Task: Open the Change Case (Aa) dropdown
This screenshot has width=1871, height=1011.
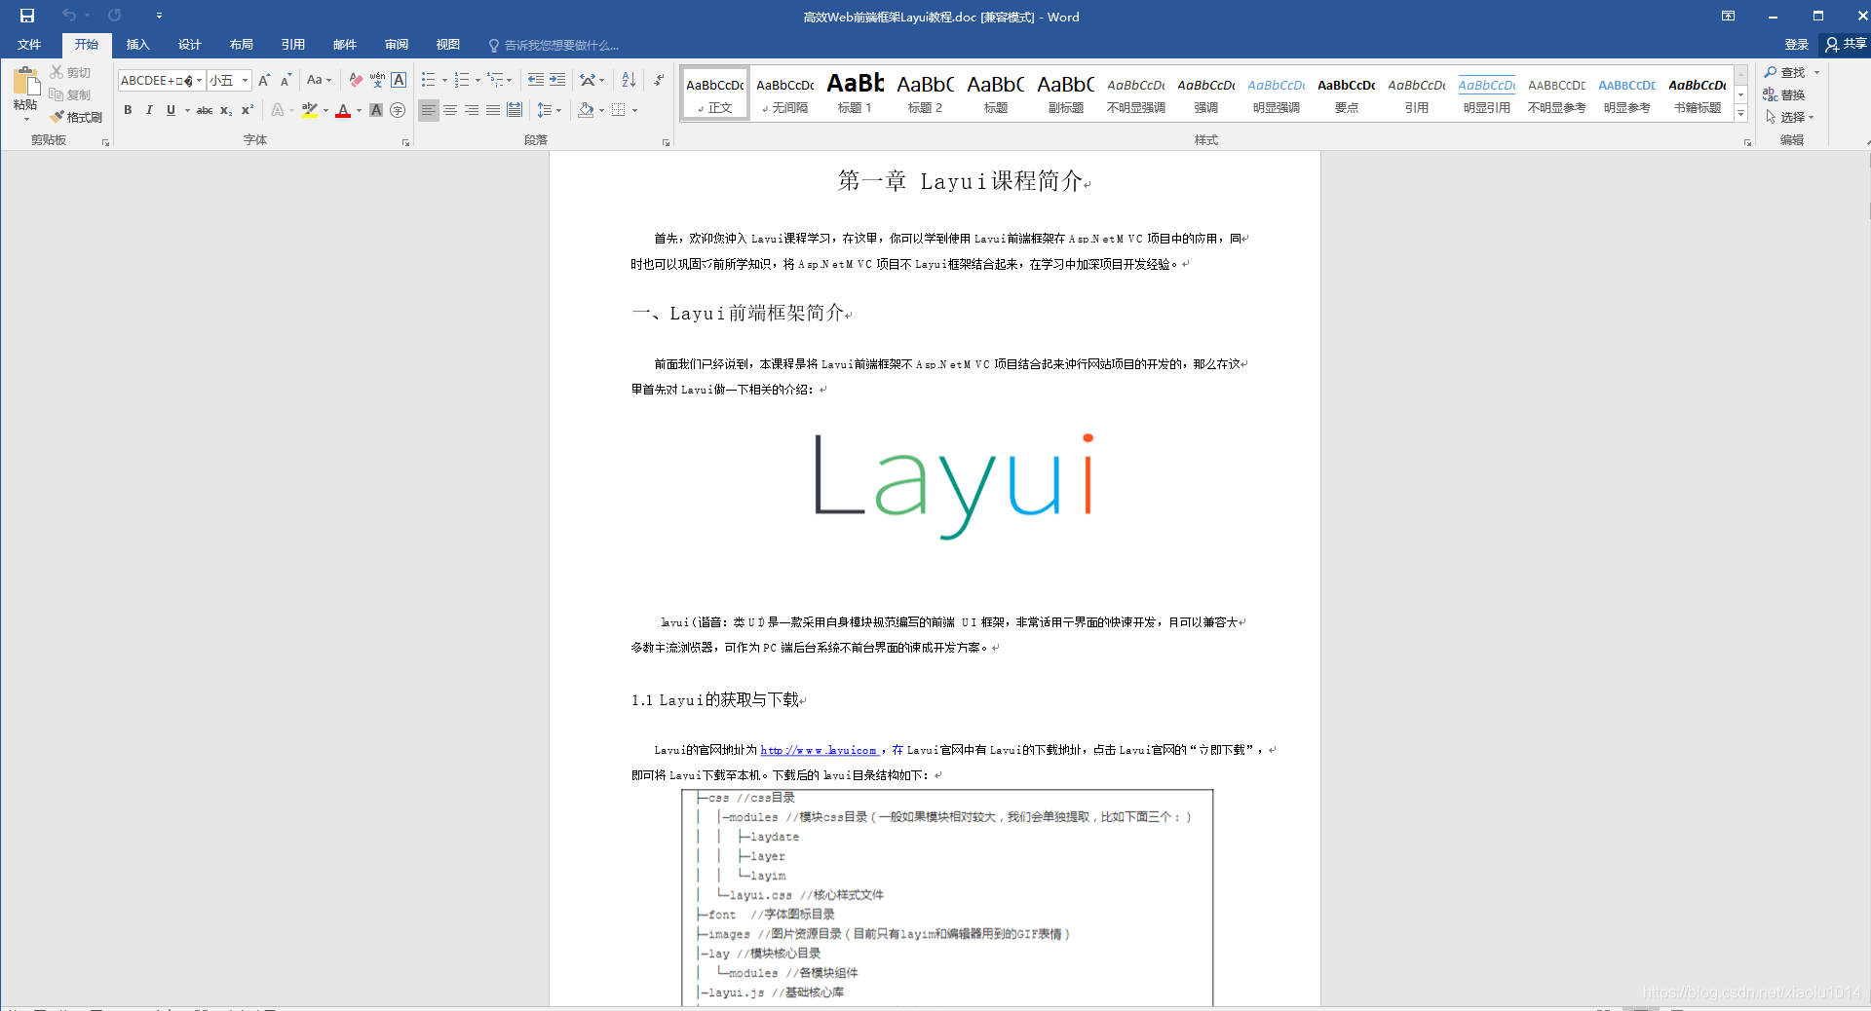Action: [319, 80]
